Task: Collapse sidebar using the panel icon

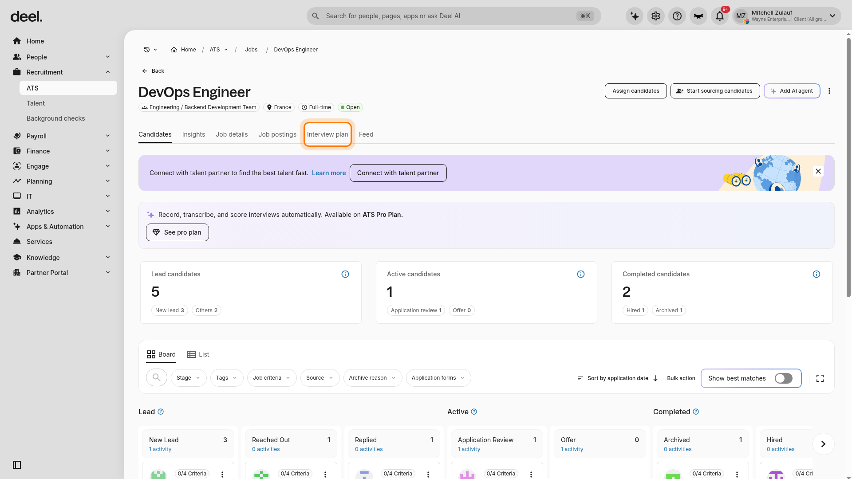Action: 17,465
